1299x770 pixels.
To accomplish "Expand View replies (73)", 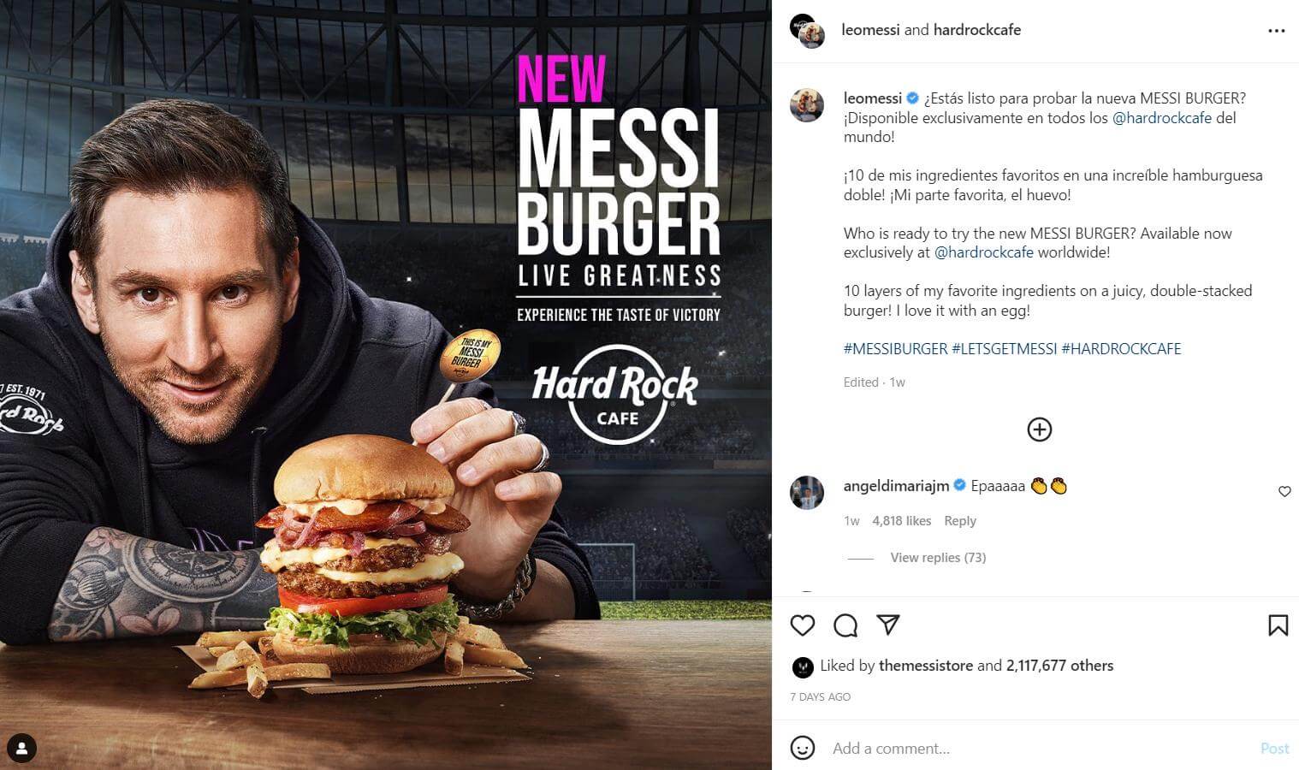I will coord(938,558).
